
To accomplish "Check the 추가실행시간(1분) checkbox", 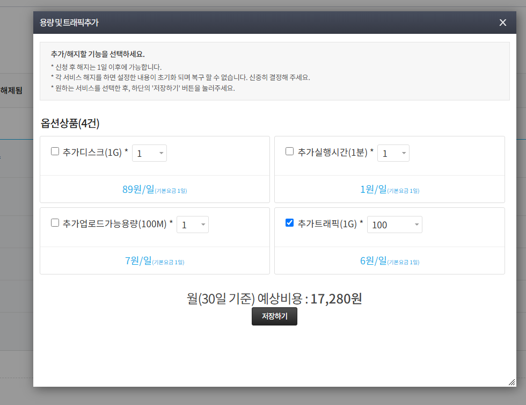I will tap(290, 151).
